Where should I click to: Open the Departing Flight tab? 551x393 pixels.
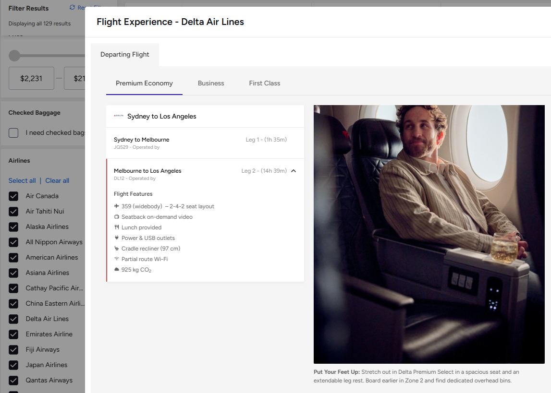[125, 54]
